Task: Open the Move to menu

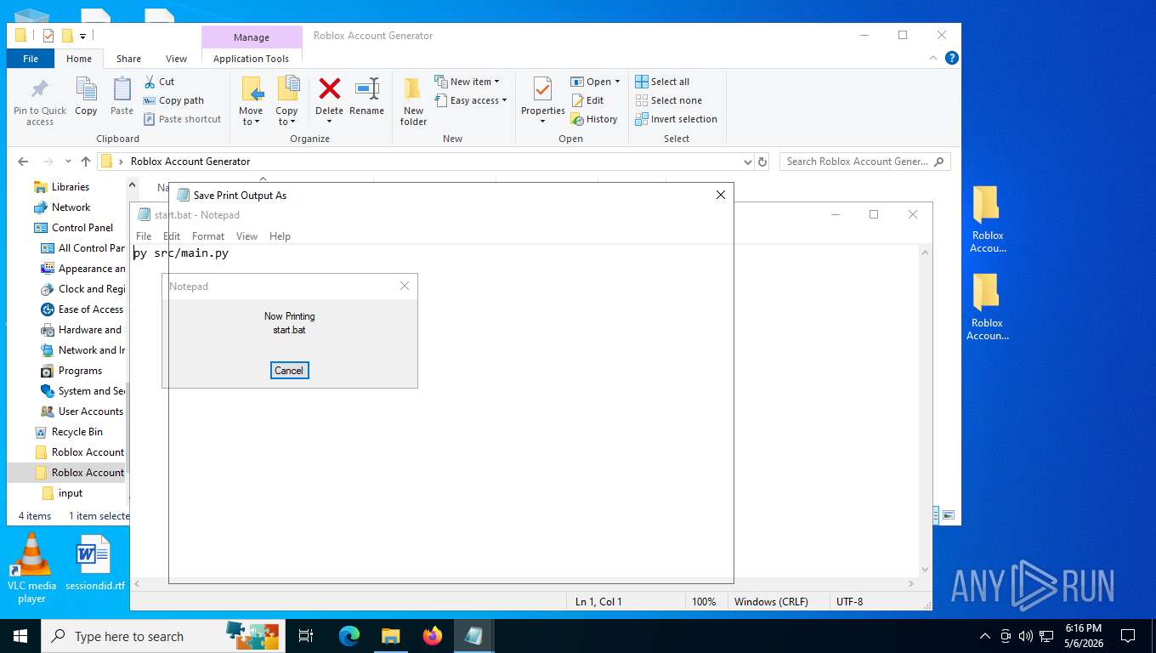Action: [x=251, y=101]
